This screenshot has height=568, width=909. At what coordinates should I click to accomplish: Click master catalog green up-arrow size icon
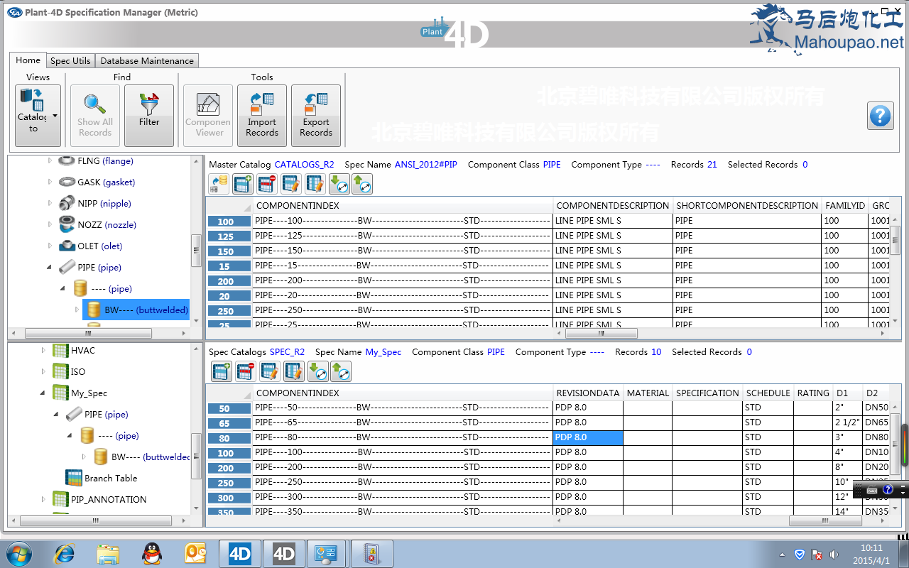coord(362,185)
